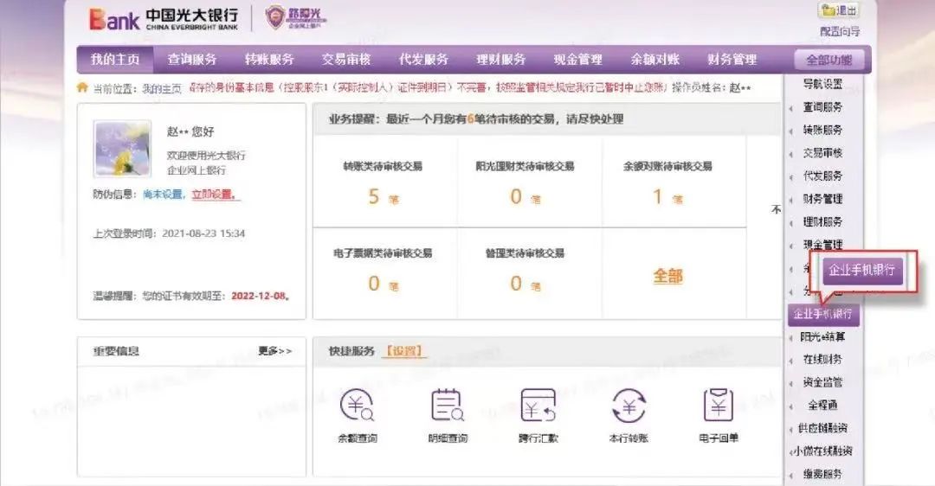Open the 余额查询 quick service icon
This screenshot has height=486, width=935.
coord(357,406)
